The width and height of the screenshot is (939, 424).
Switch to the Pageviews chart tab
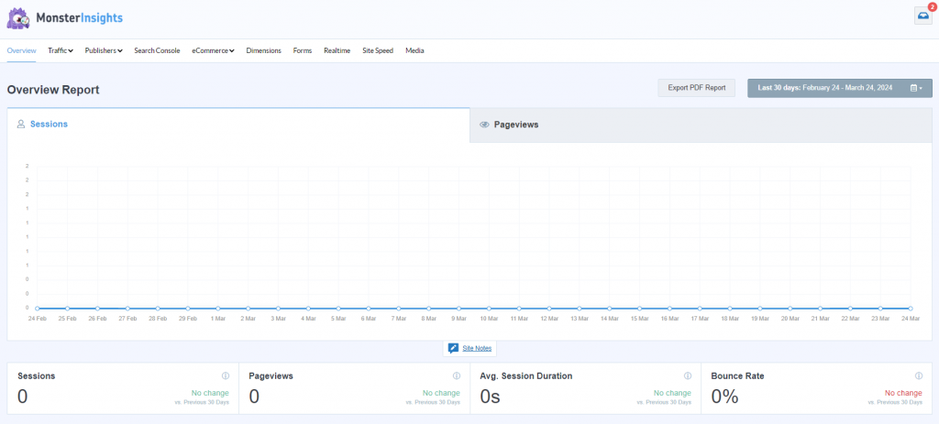[516, 125]
